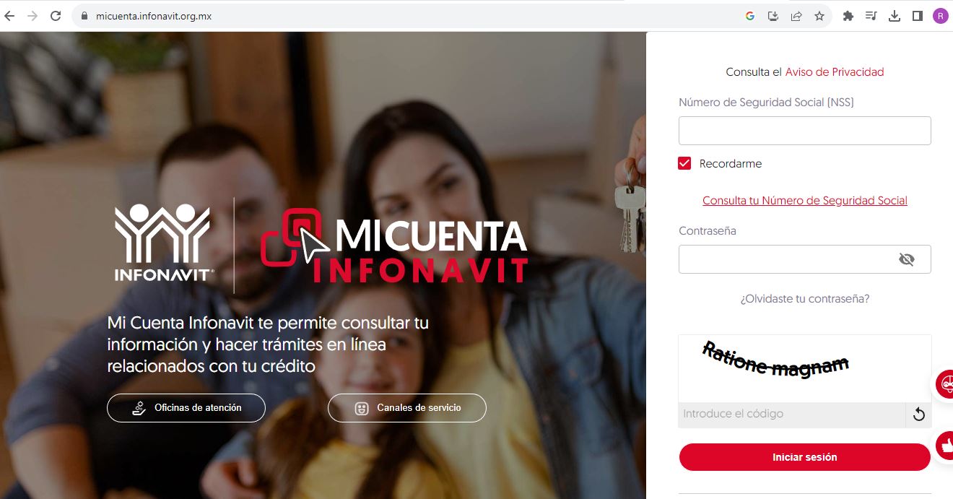Open the media control playlist icon
Image resolution: width=953 pixels, height=499 pixels.
click(x=871, y=16)
